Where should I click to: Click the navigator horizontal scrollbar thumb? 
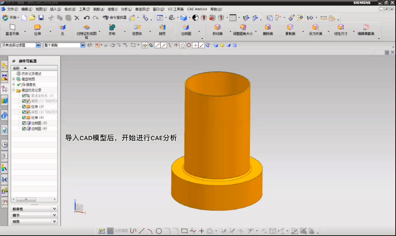point(26,200)
